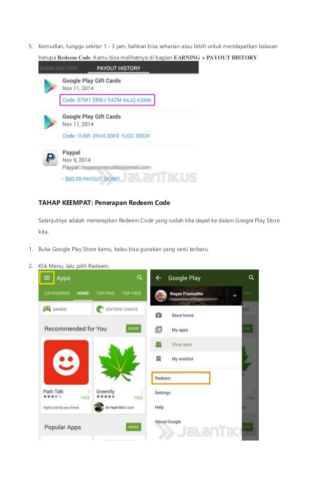This screenshot has height=500, width=327.
Task: Tap the GAMES category button
Action: point(66,309)
